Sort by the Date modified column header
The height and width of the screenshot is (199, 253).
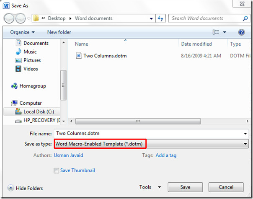click(196, 44)
